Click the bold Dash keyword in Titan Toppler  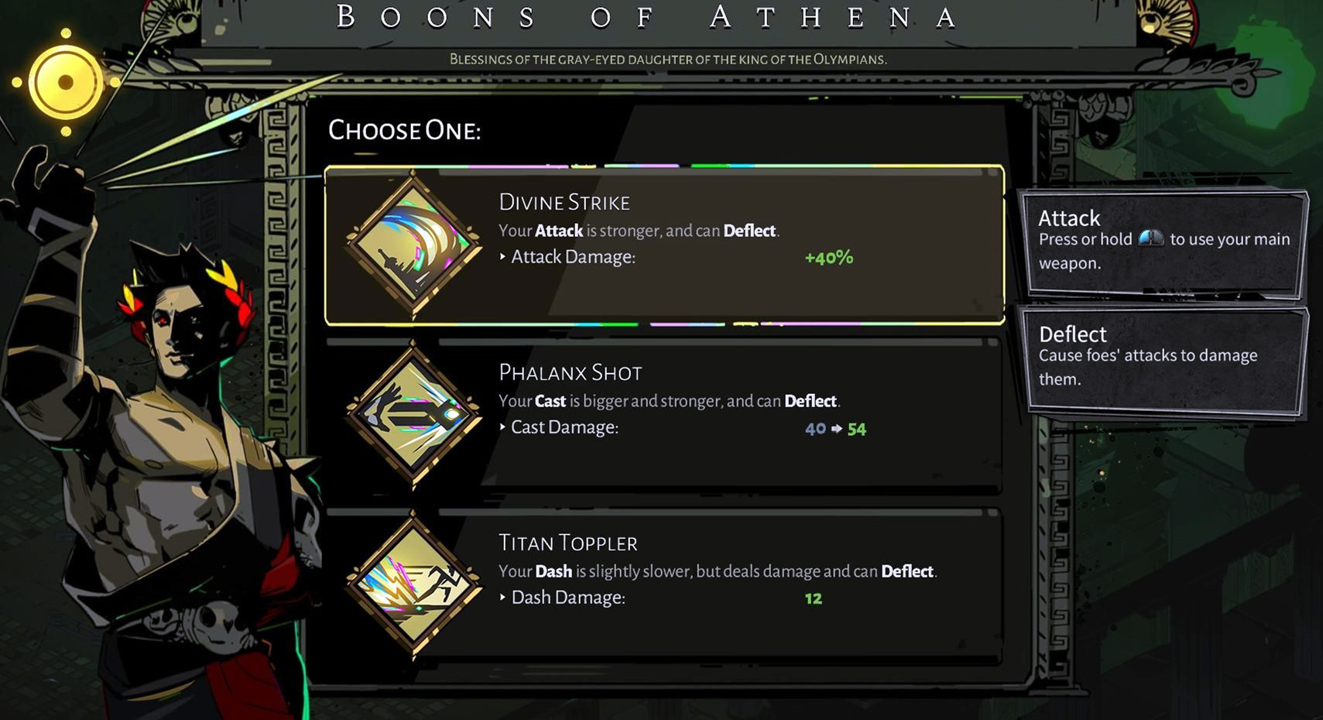[x=554, y=571]
